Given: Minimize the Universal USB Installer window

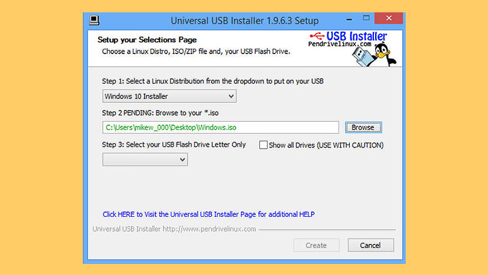Looking at the screenshot, I should pyautogui.click(x=349, y=19).
